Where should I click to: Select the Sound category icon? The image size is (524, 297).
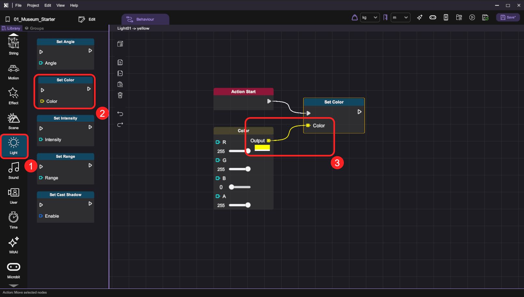(14, 170)
